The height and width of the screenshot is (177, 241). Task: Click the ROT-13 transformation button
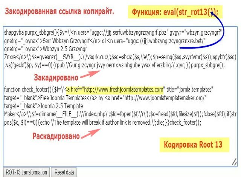26,172
